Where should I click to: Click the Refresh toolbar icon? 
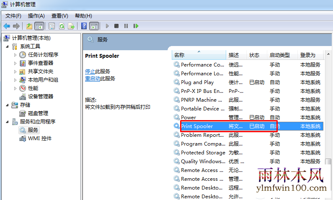[x=62, y=26]
